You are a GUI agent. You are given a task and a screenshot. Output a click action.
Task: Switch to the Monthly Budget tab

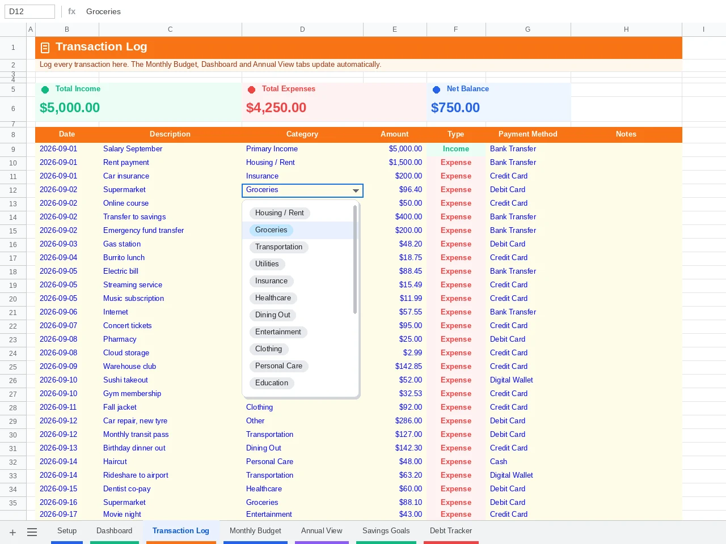(x=255, y=531)
